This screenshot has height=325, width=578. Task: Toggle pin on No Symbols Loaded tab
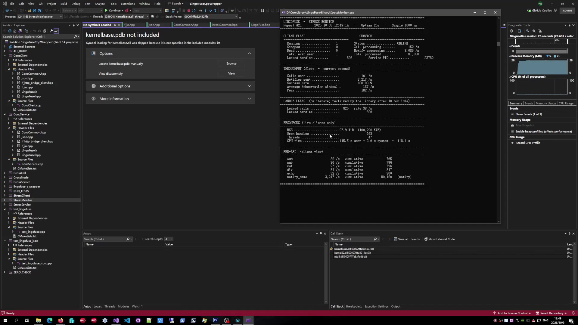(x=115, y=25)
